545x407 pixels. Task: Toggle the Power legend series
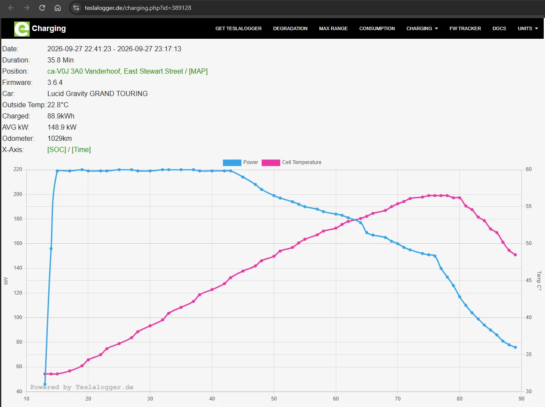(x=240, y=162)
